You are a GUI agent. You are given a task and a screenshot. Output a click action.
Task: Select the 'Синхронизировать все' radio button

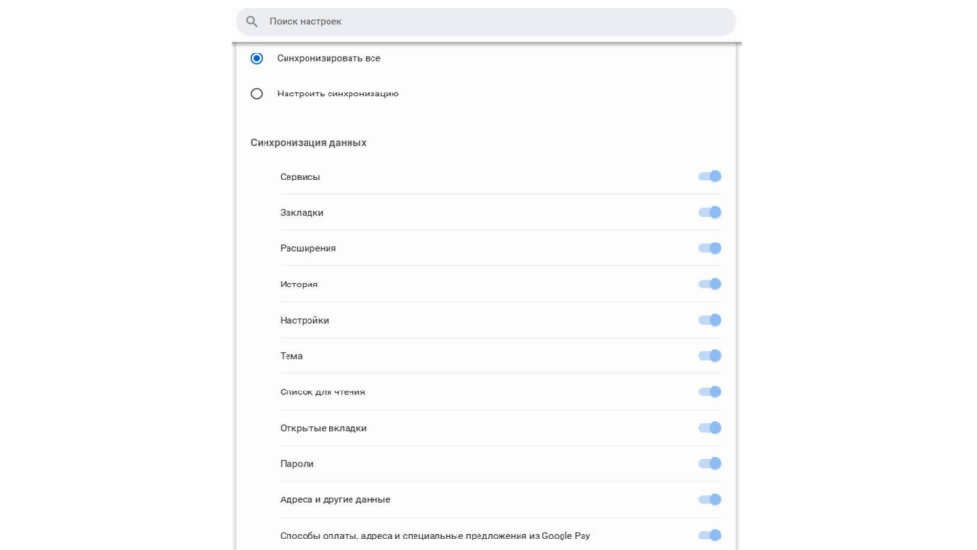(x=257, y=58)
